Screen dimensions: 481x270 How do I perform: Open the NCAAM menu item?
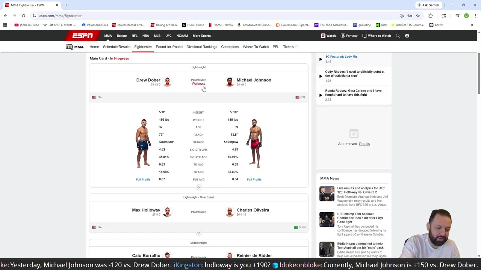coord(182,36)
